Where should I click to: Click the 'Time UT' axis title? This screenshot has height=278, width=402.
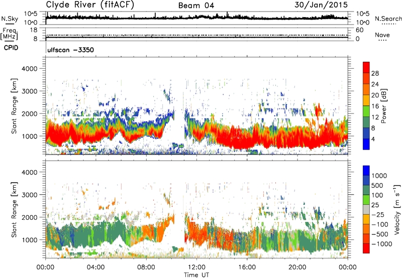[196, 274]
